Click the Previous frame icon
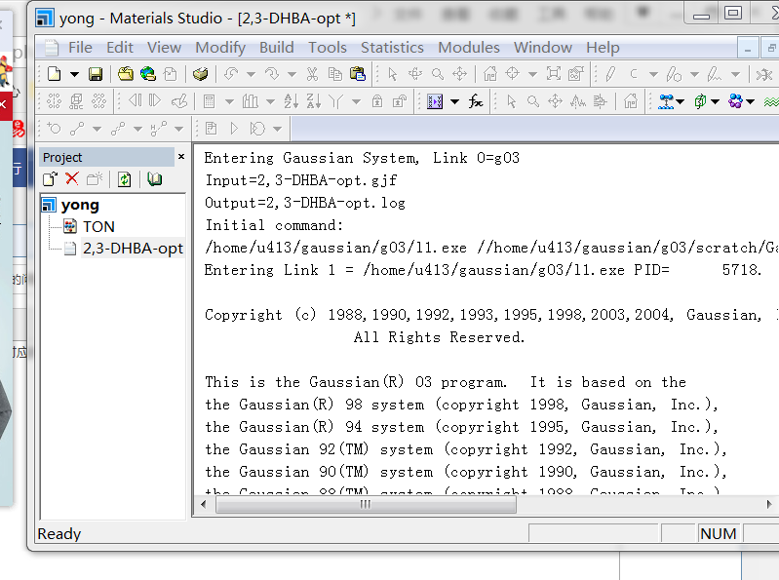This screenshot has height=580, width=779. click(135, 101)
